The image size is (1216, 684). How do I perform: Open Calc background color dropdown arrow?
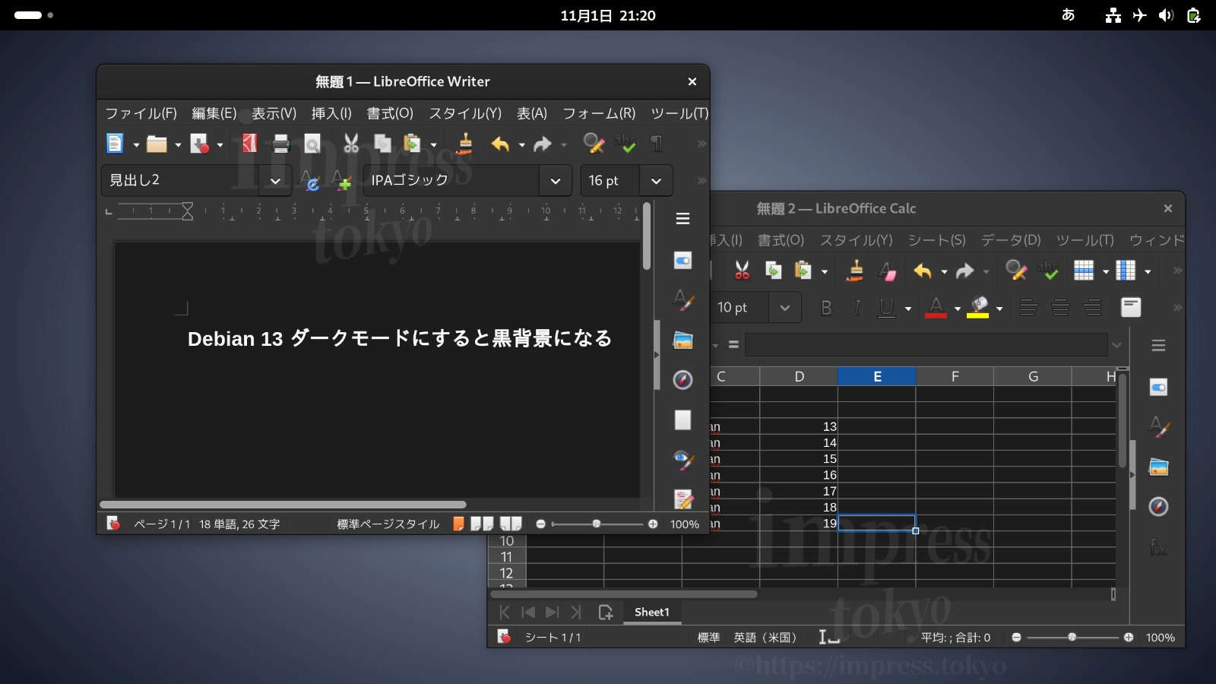[x=999, y=309]
